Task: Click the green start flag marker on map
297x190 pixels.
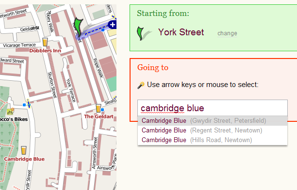Action: pyautogui.click(x=78, y=27)
